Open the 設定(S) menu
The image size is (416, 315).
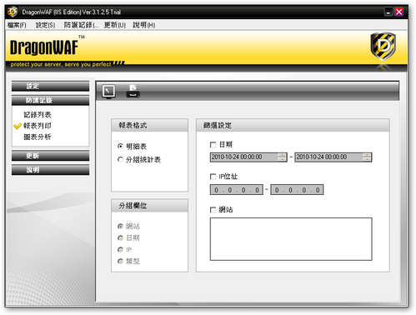pyautogui.click(x=45, y=25)
